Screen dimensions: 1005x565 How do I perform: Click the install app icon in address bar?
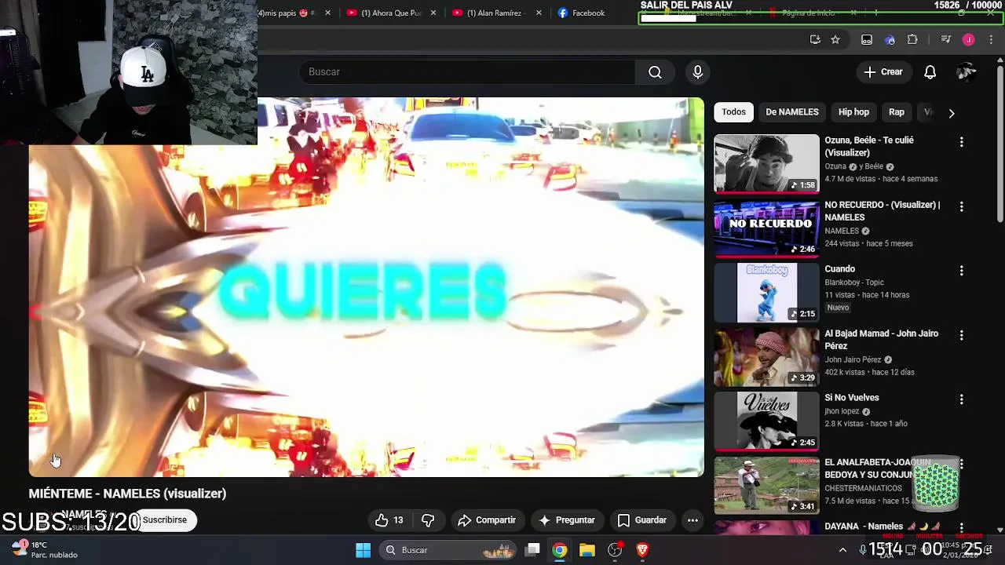[x=815, y=40]
